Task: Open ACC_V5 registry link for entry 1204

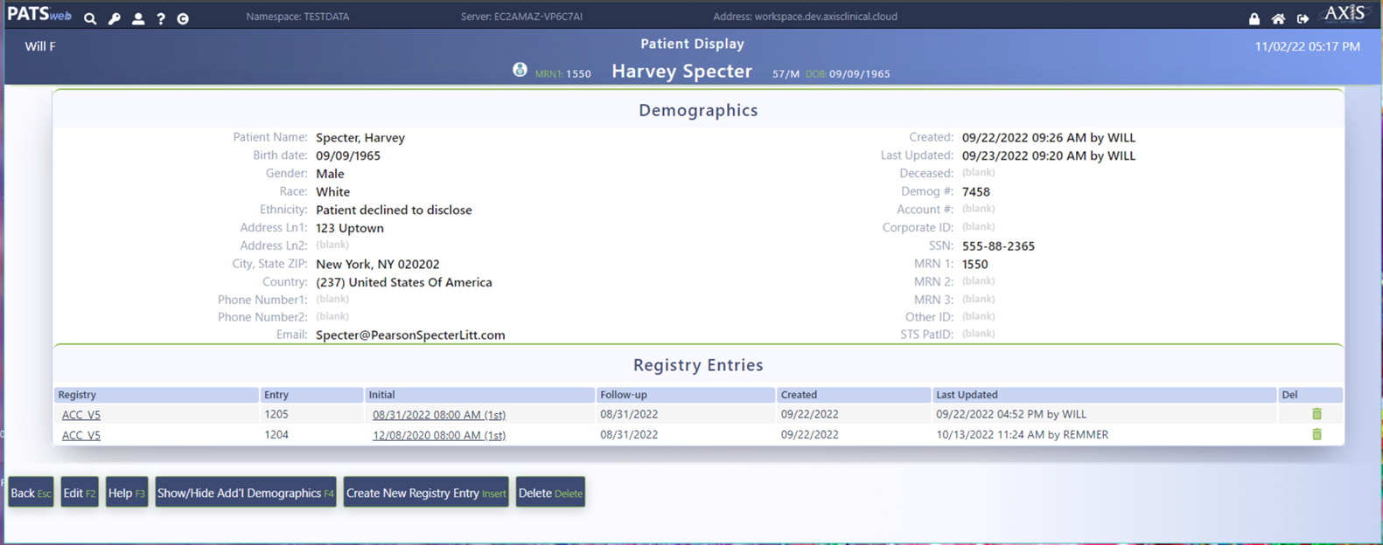Action: [x=81, y=435]
